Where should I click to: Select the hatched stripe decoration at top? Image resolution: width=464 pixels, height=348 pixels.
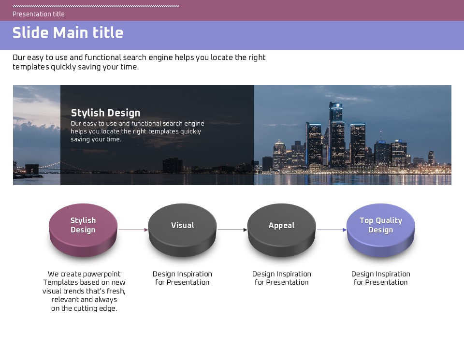point(96,6)
